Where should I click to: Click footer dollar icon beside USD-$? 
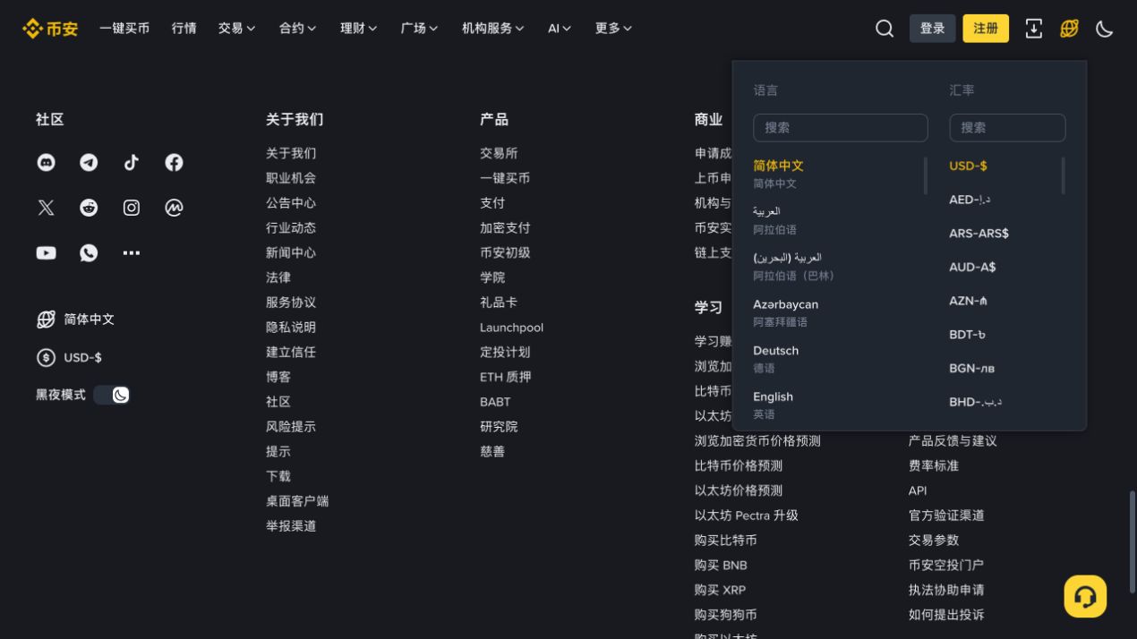(x=46, y=358)
